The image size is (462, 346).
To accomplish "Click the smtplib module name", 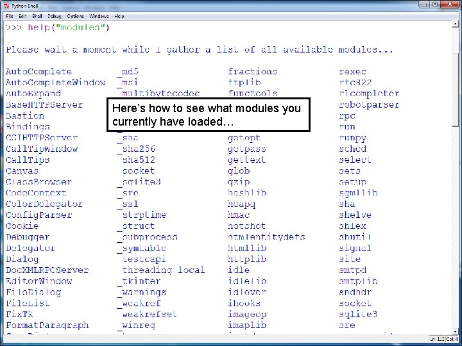I will click(x=358, y=281).
